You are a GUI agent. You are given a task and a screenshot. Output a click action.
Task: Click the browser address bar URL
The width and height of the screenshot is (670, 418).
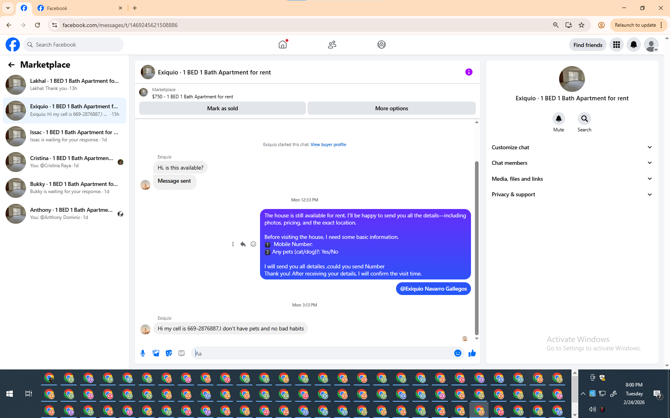click(120, 25)
